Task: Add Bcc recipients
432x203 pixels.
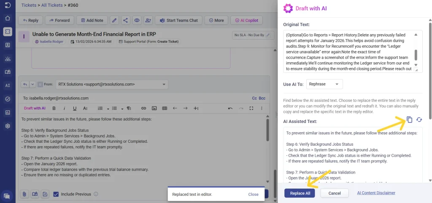Action: click(x=262, y=98)
